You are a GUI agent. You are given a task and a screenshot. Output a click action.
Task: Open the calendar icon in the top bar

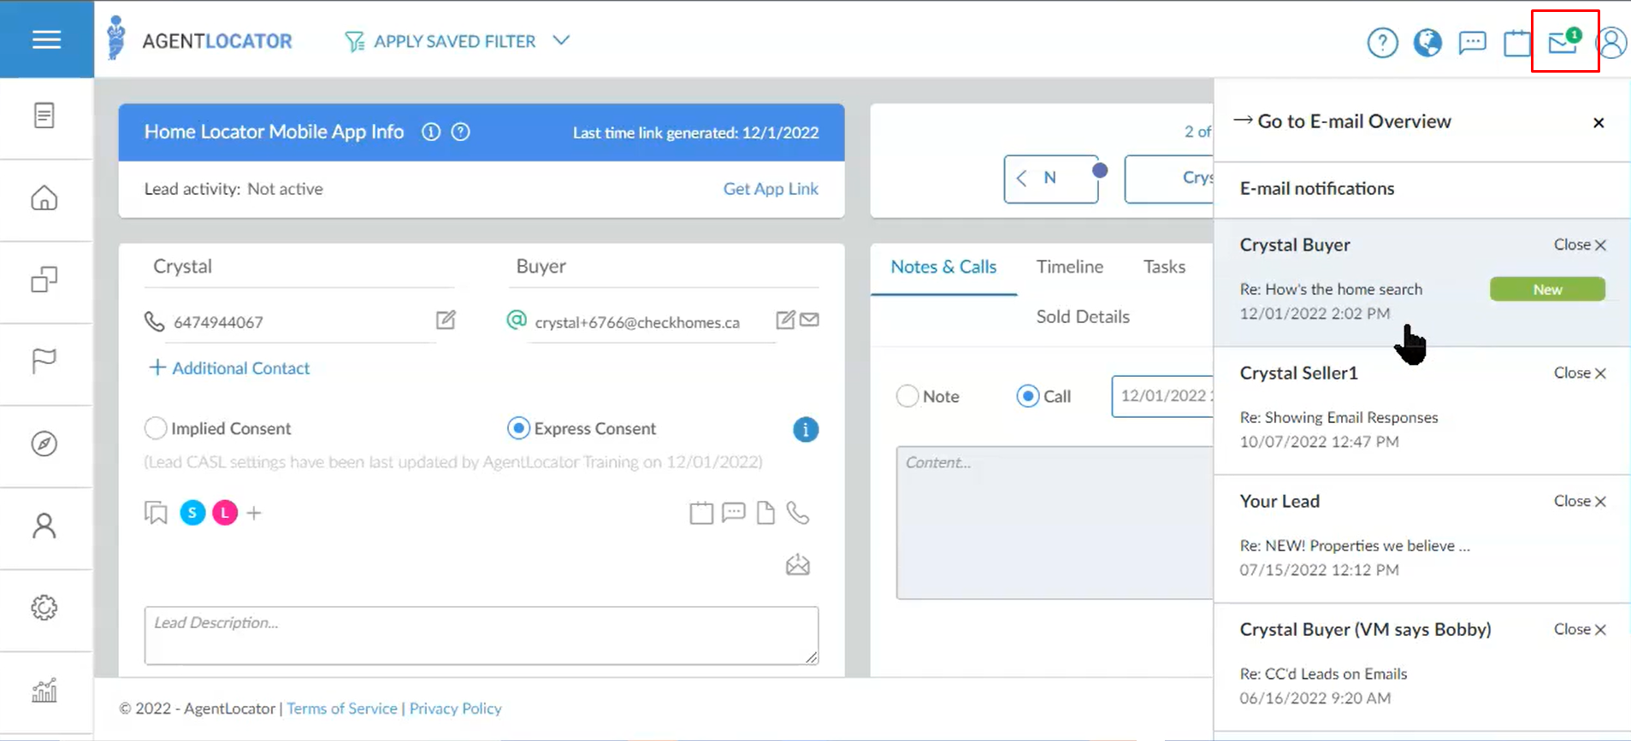click(x=1516, y=43)
